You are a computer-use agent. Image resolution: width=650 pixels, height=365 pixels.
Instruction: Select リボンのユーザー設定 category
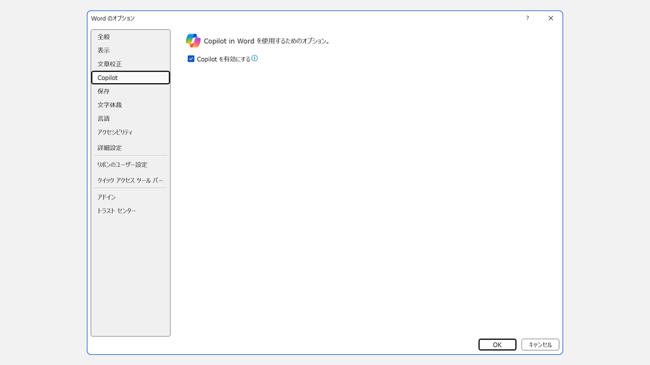tap(122, 165)
